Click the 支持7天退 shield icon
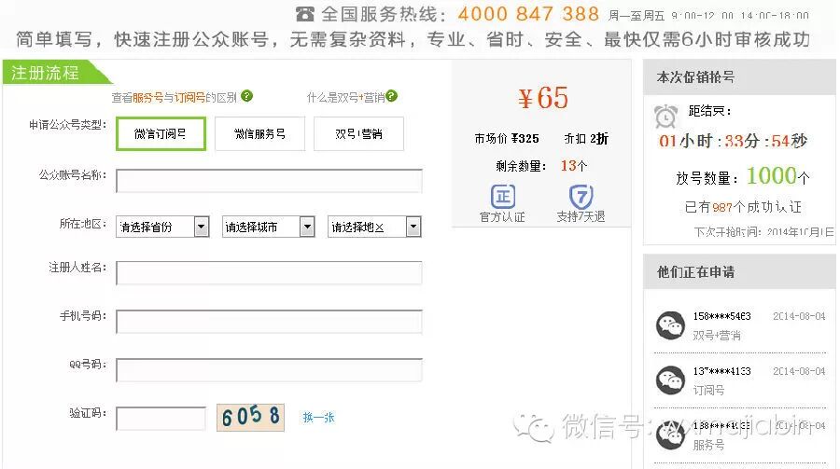Viewport: 840px width, 469px height. (x=581, y=197)
